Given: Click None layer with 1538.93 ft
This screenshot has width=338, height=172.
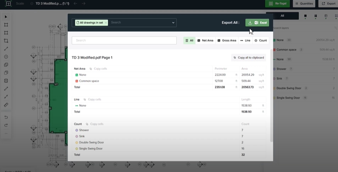Looking at the screenshot, I should [x=304, y=59].
